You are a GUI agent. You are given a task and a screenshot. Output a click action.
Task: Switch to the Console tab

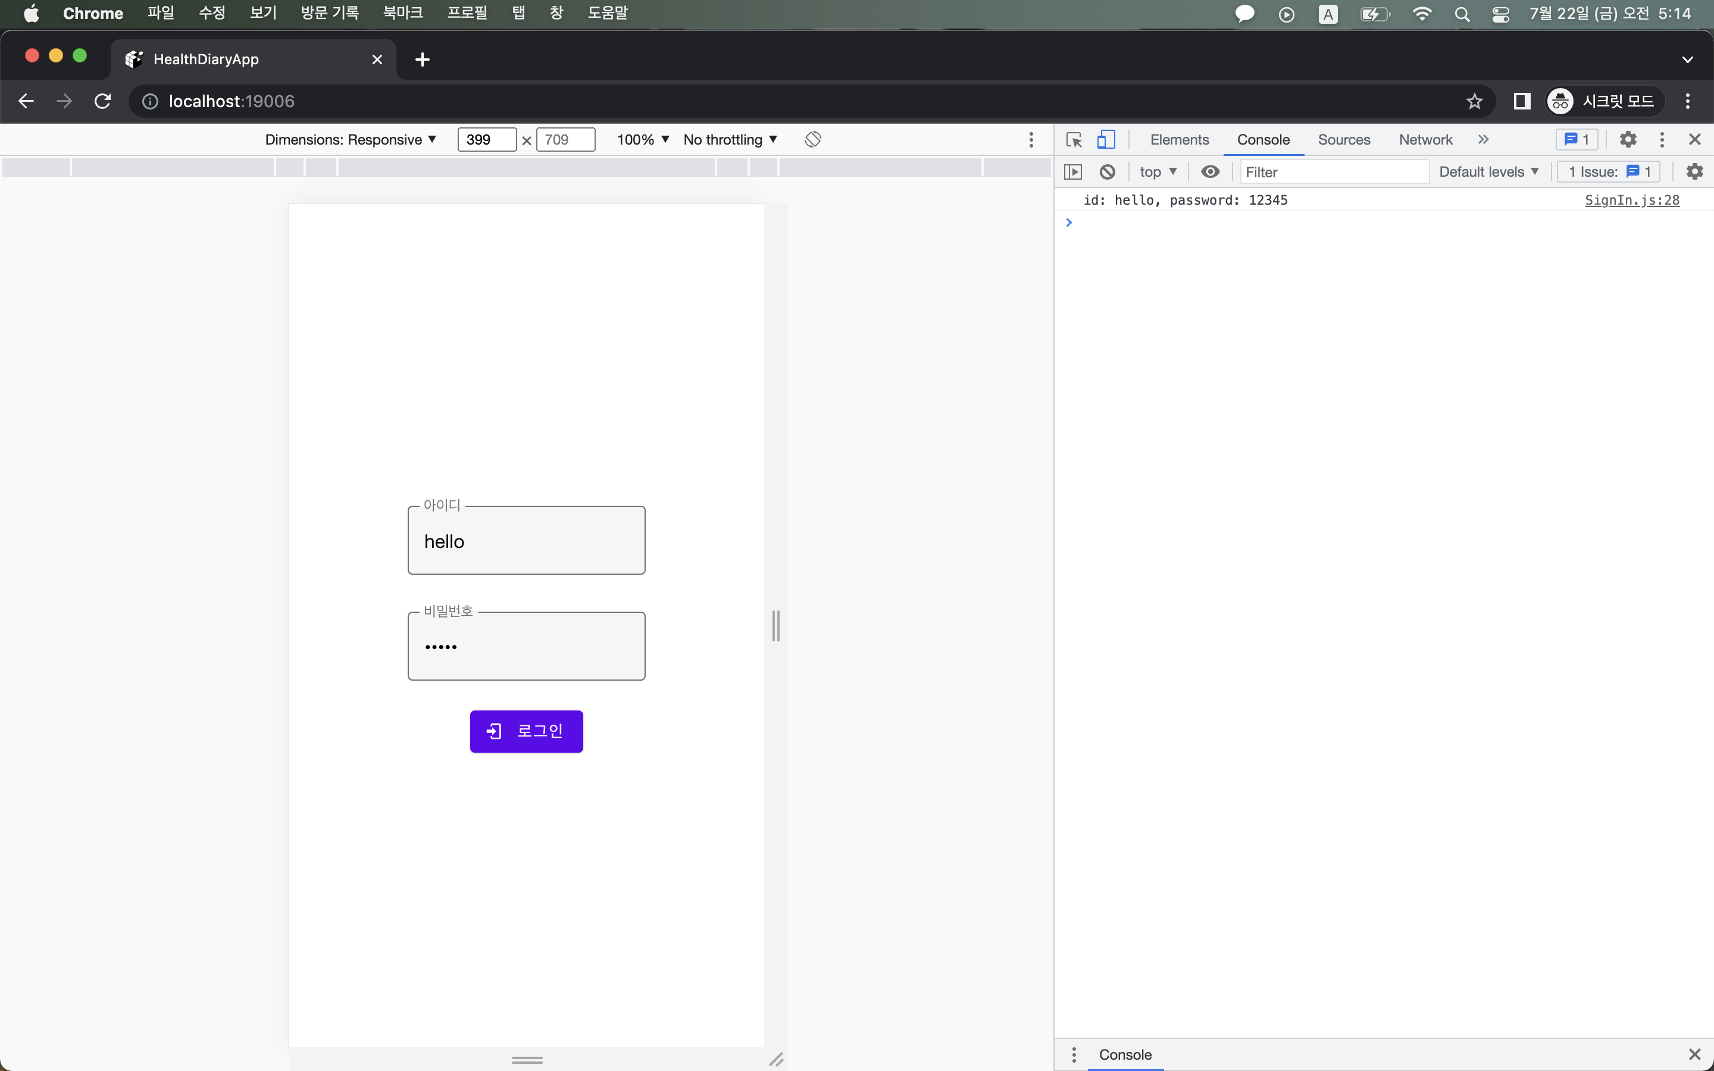coord(1263,140)
